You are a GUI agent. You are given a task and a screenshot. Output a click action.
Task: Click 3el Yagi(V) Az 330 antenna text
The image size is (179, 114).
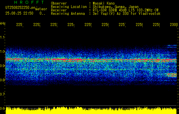tap(127, 14)
